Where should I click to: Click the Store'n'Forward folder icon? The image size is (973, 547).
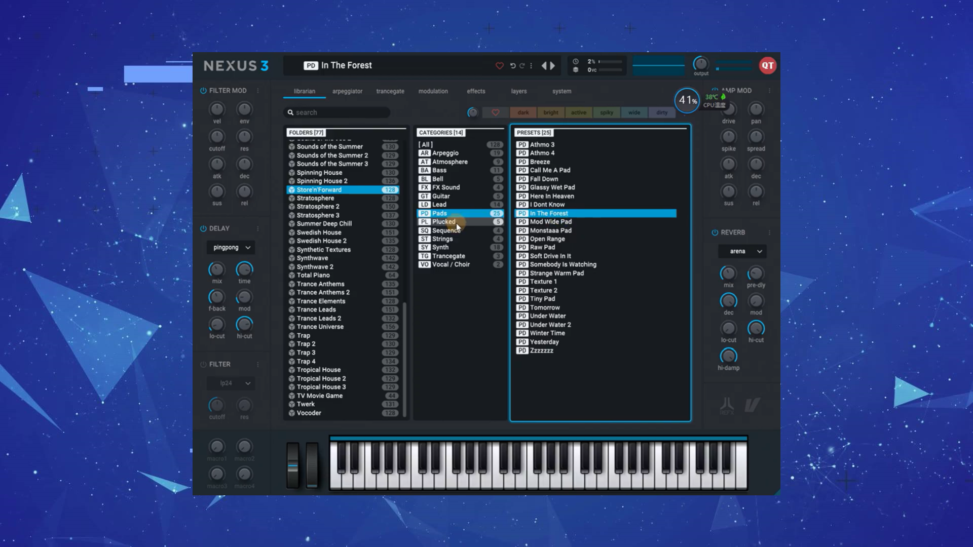point(292,190)
